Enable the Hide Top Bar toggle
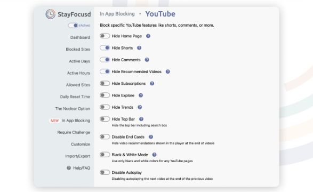The height and width of the screenshot is (192, 313). (x=105, y=119)
